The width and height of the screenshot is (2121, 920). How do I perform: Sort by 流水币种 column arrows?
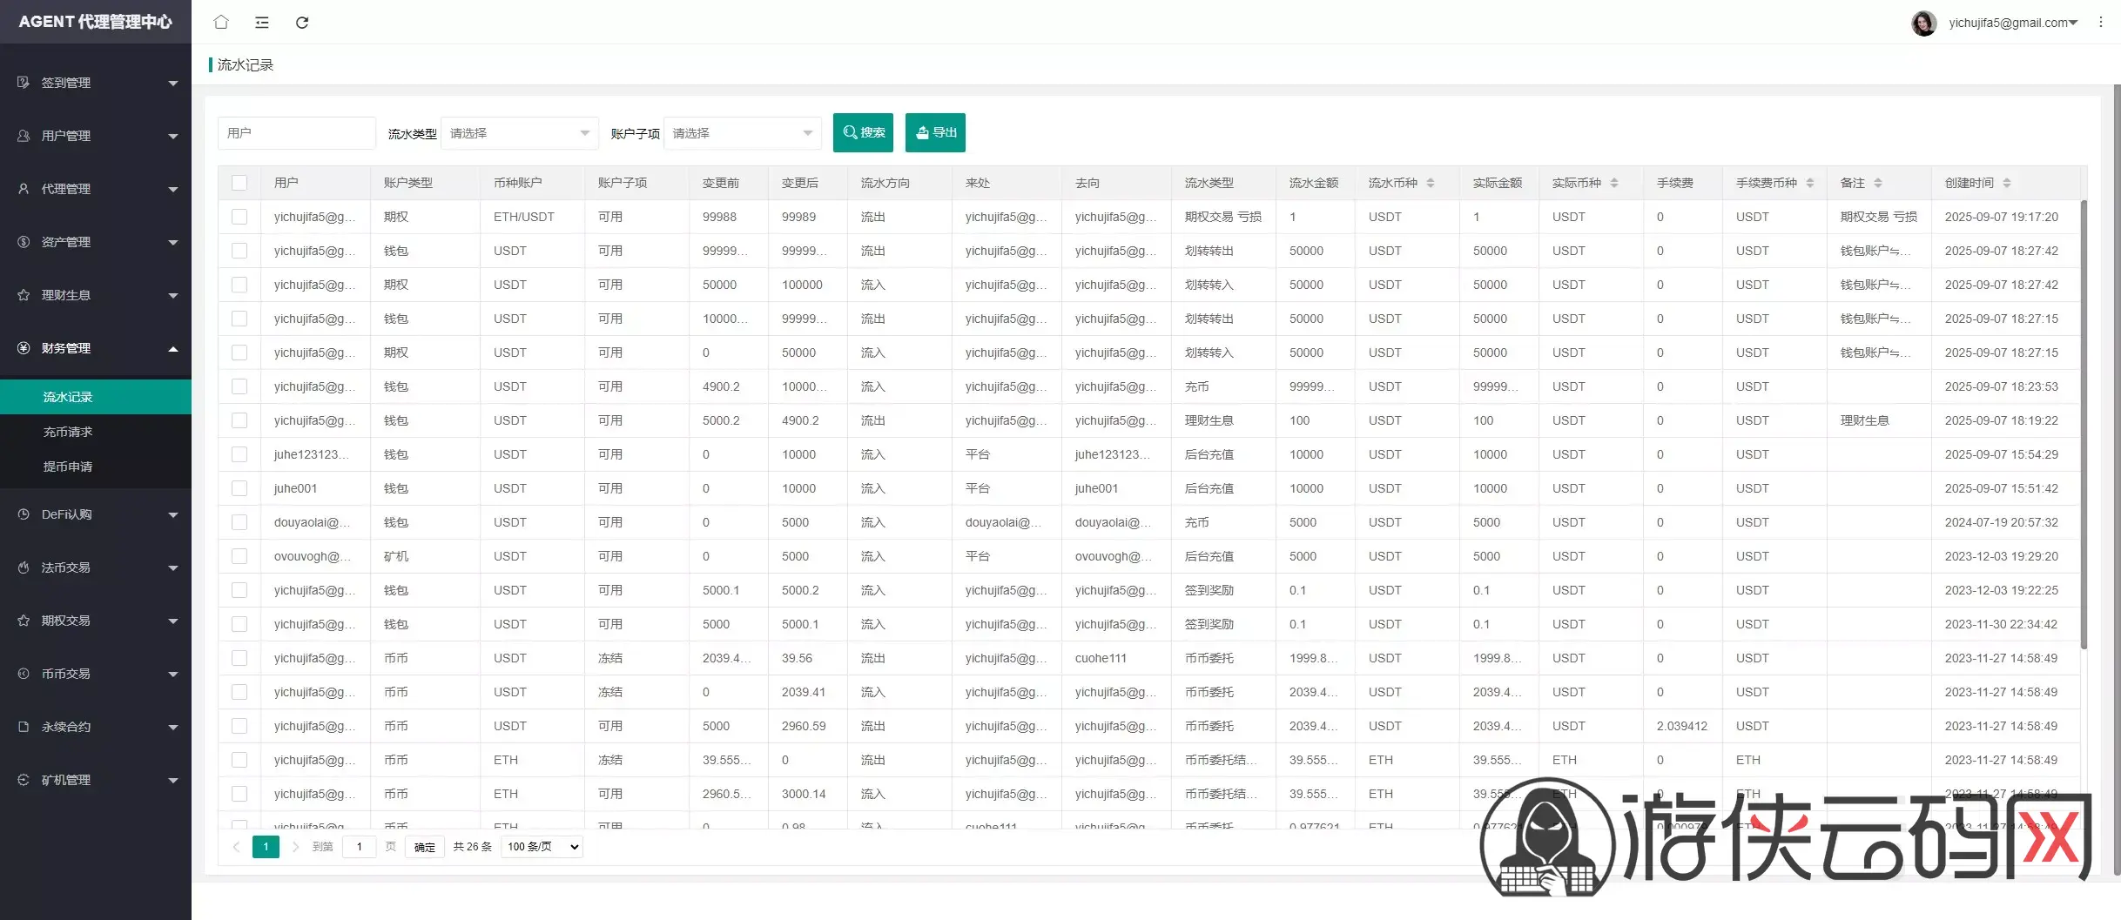click(x=1431, y=183)
